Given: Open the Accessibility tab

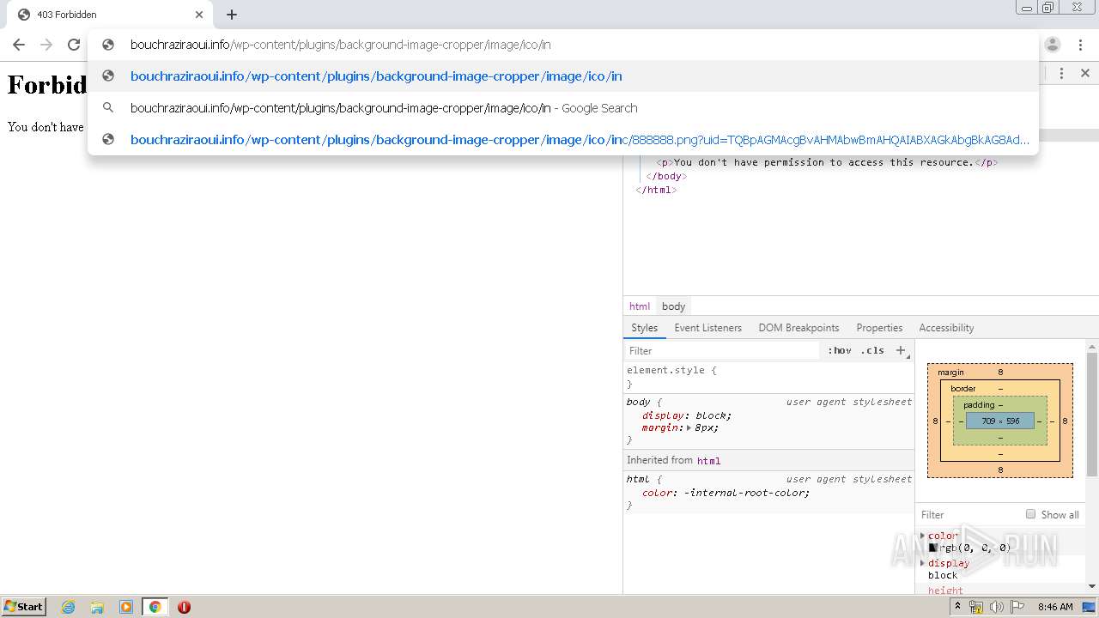Looking at the screenshot, I should pyautogui.click(x=946, y=328).
